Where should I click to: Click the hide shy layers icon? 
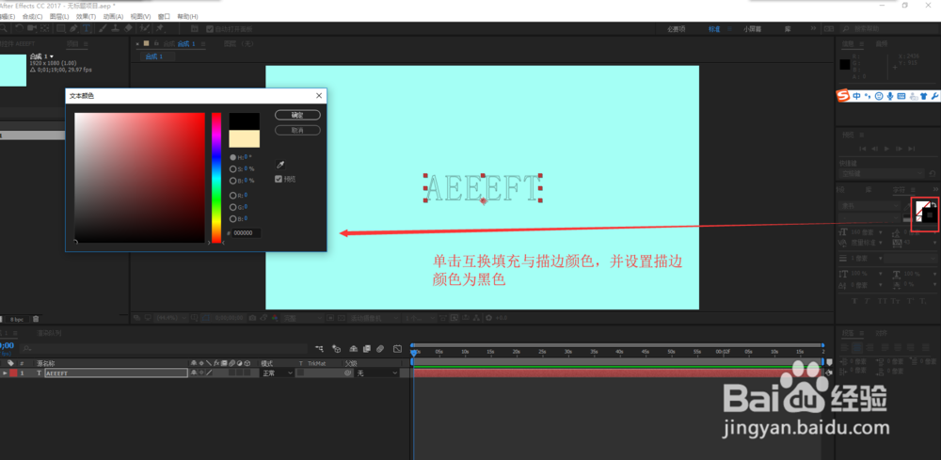pyautogui.click(x=354, y=348)
